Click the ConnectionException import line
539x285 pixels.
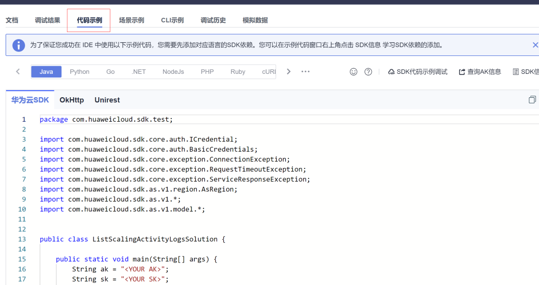(x=165, y=159)
